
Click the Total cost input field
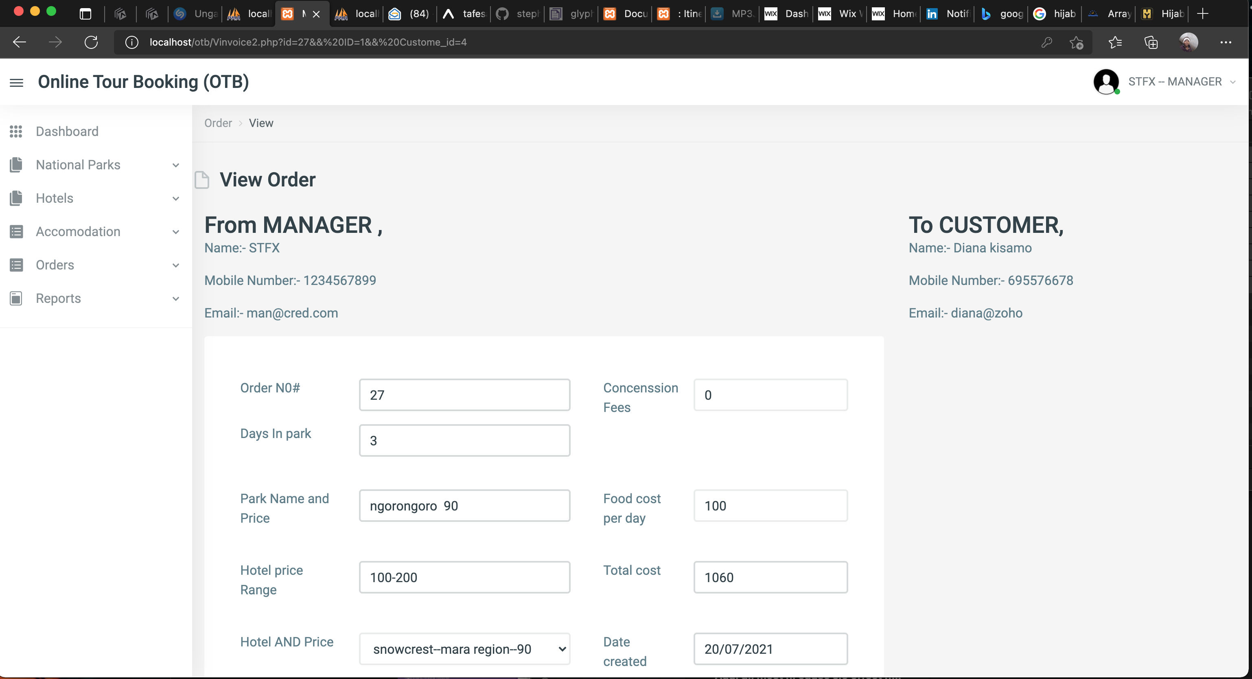pyautogui.click(x=770, y=577)
